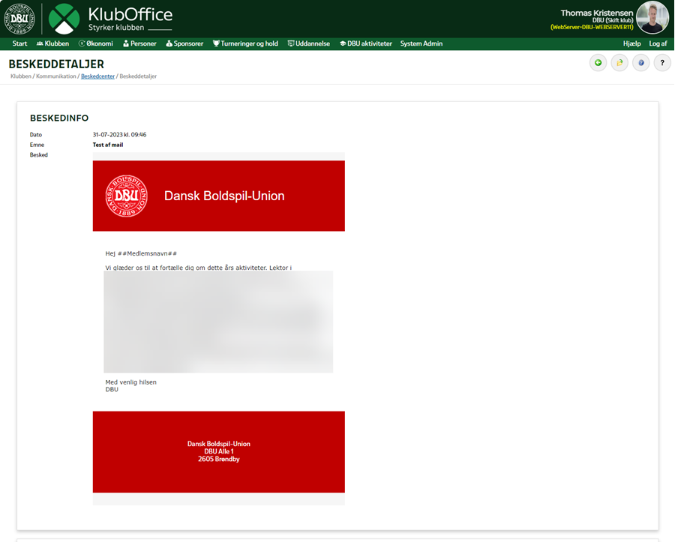Click the green KlubOffice ball logo
This screenshot has height=542, width=675.
click(64, 19)
